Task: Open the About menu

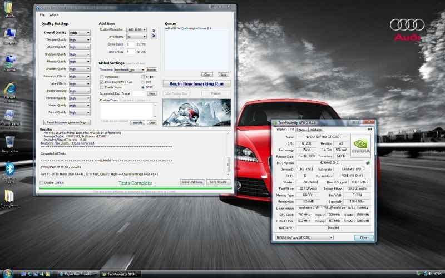Action: [54, 15]
